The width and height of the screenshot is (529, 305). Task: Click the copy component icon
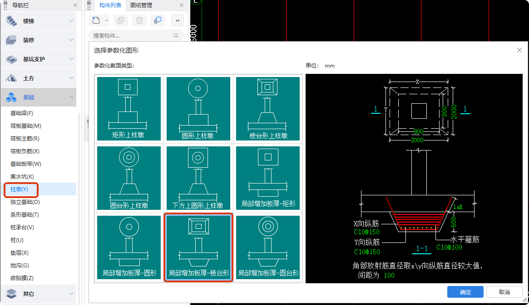click(x=120, y=20)
